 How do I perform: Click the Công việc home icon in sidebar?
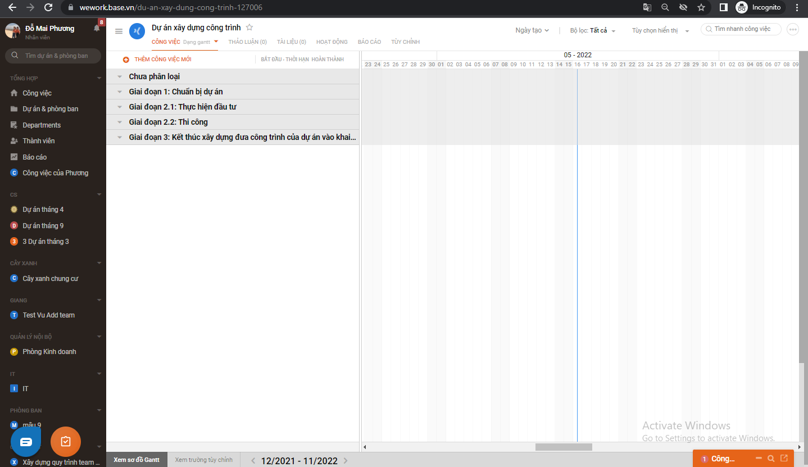[x=14, y=93]
